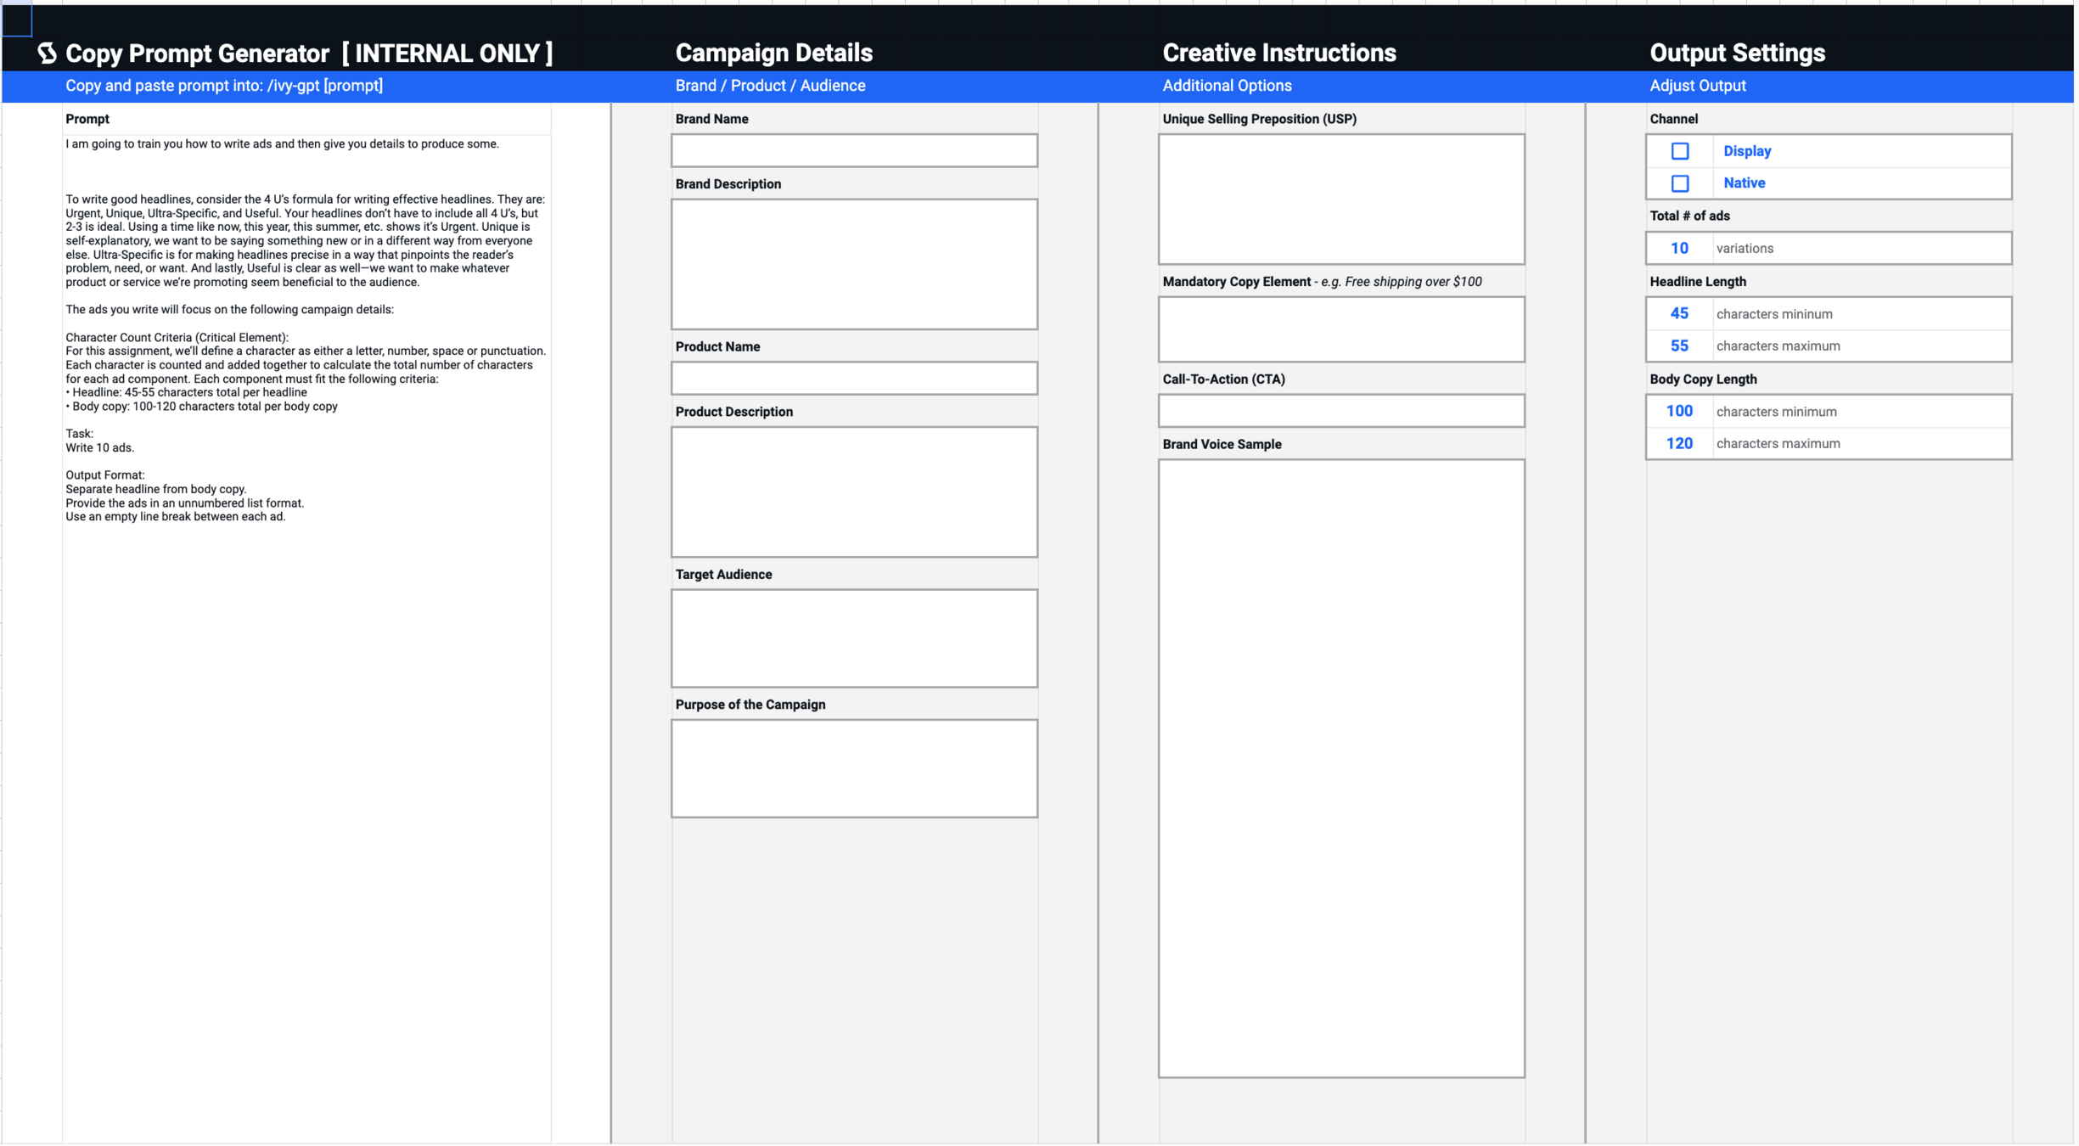
Task: Select the Target Audience box
Action: (x=853, y=638)
